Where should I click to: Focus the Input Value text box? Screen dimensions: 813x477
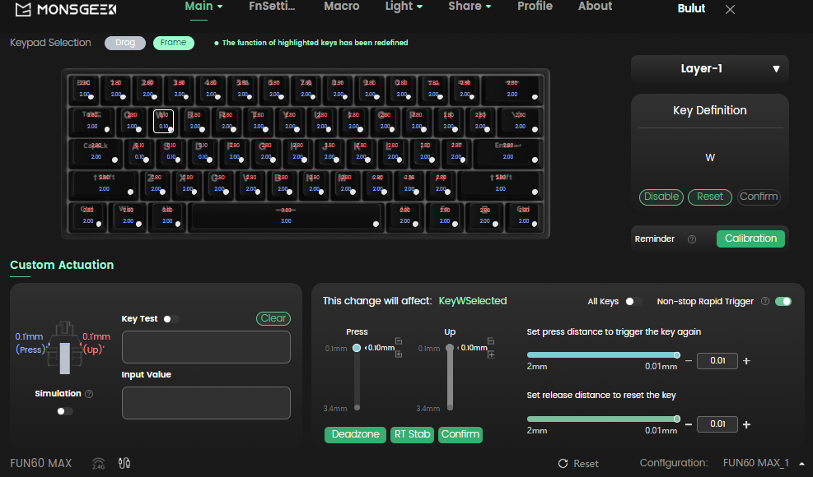point(206,403)
